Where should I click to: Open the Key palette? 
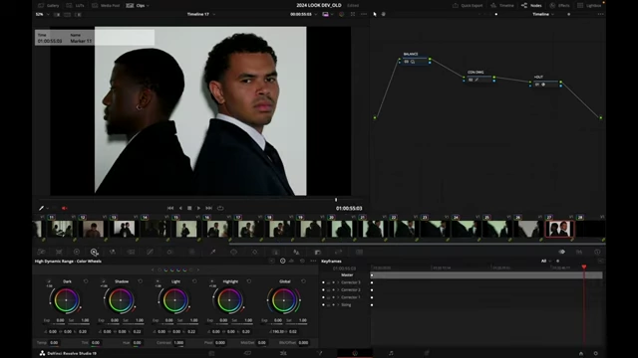coord(318,252)
